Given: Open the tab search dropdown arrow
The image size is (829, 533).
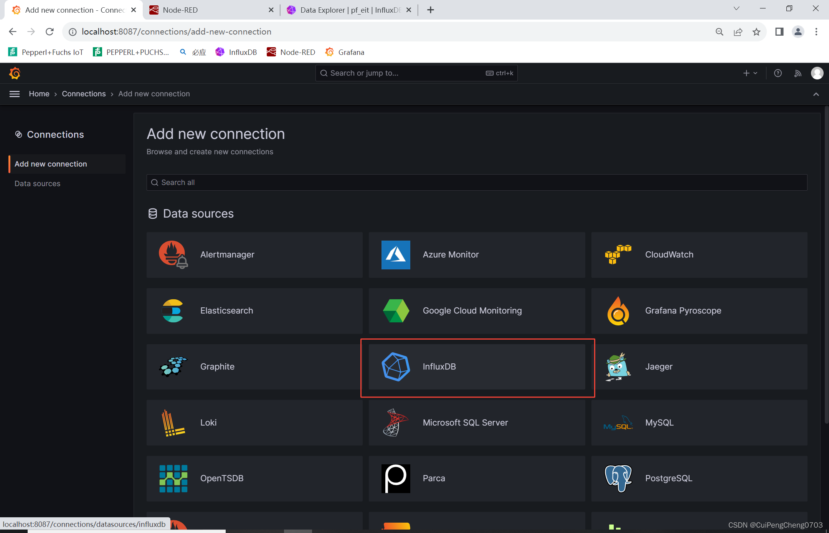Looking at the screenshot, I should click(736, 8).
